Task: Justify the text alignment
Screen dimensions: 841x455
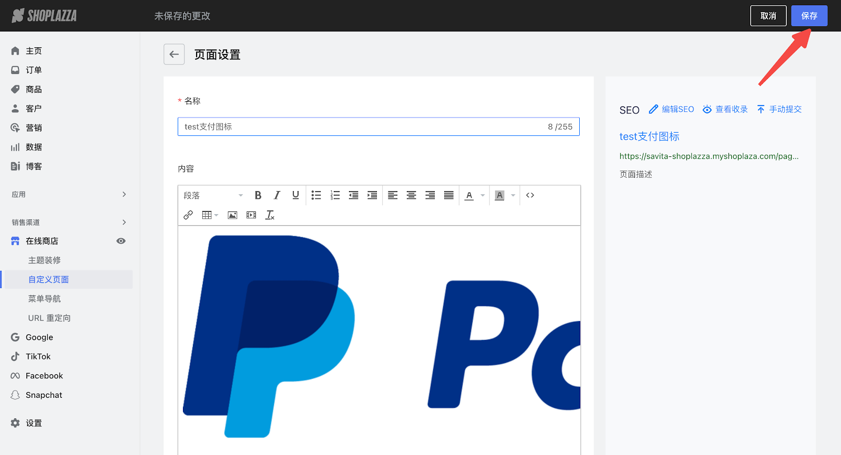Action: [449, 195]
